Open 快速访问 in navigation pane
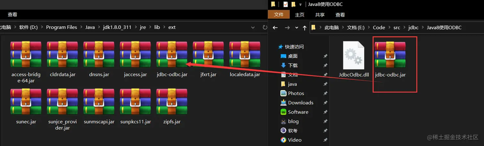 (x=294, y=47)
